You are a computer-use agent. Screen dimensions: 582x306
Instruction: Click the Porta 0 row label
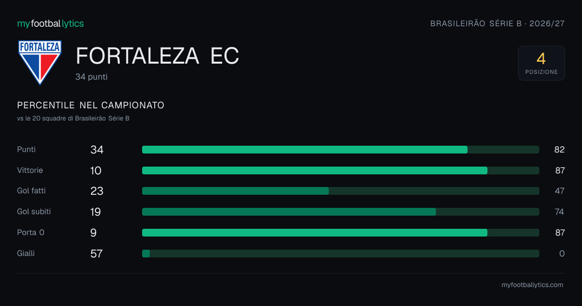(31, 233)
